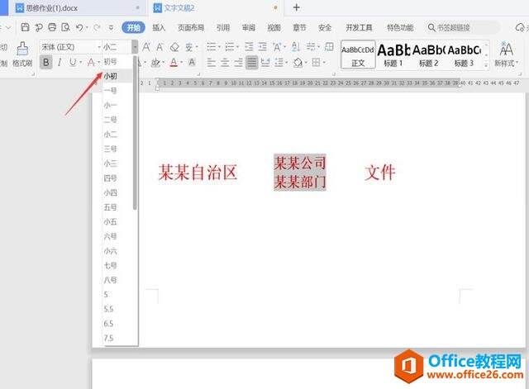Undo the last action
Viewport: 529px width, 389px height.
point(79,27)
